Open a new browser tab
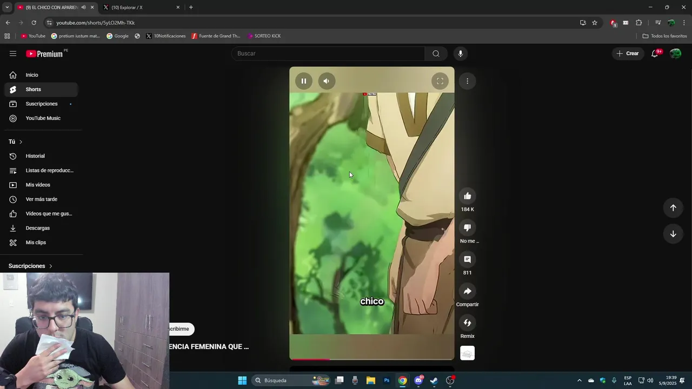 point(191,8)
